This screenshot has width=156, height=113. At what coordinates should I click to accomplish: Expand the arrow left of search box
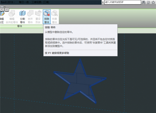click(103, 2)
